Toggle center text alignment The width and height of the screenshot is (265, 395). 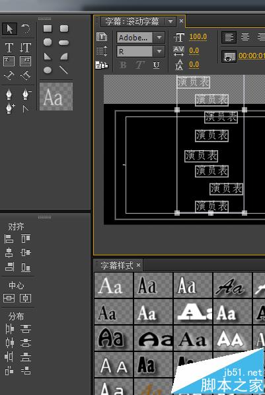point(245,37)
